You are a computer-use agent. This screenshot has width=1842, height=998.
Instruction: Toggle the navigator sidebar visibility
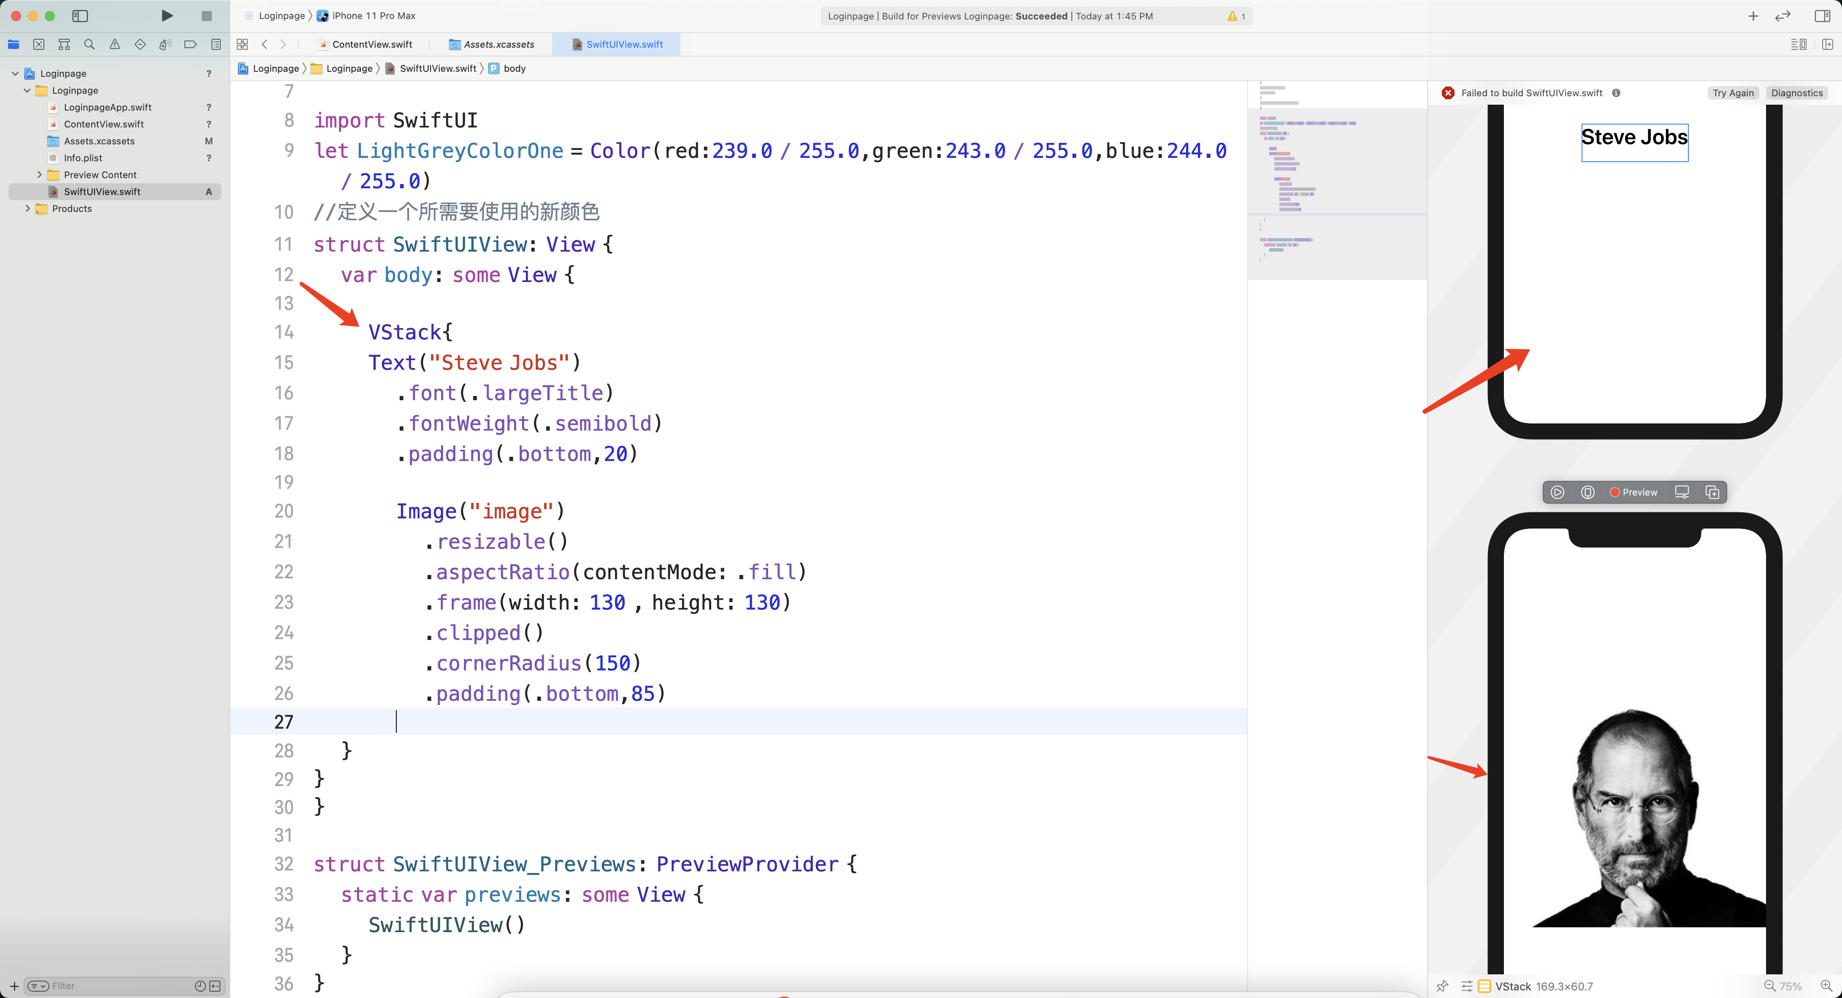coord(80,16)
